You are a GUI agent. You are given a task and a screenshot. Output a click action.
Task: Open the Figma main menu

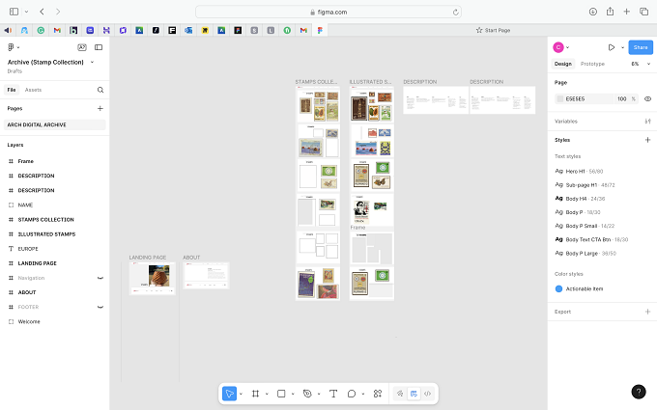click(14, 47)
